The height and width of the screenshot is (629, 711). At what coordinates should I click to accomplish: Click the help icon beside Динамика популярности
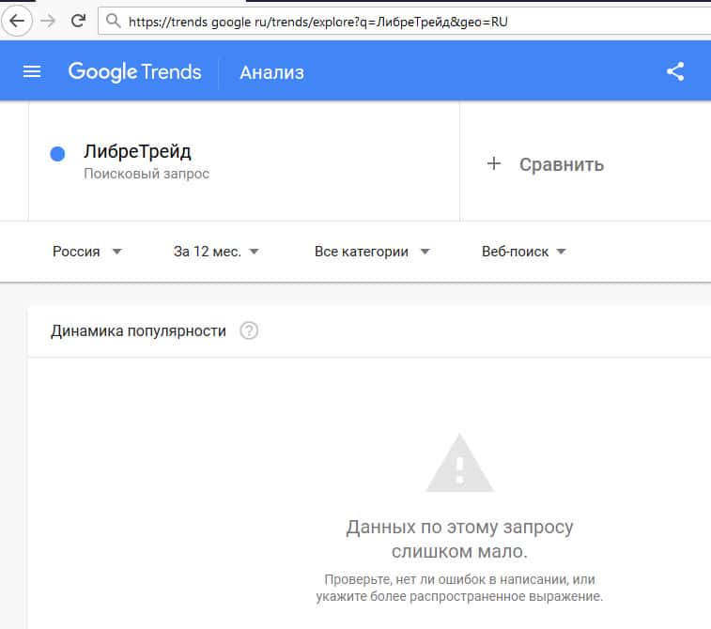click(x=249, y=330)
